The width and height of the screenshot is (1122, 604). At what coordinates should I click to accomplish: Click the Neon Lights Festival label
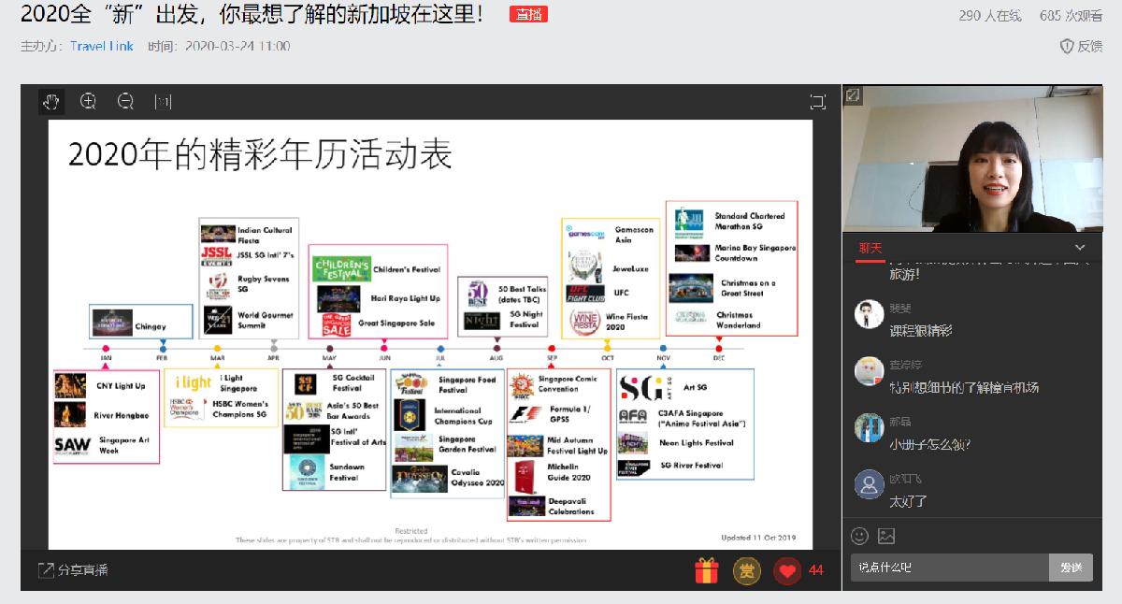[x=697, y=443]
